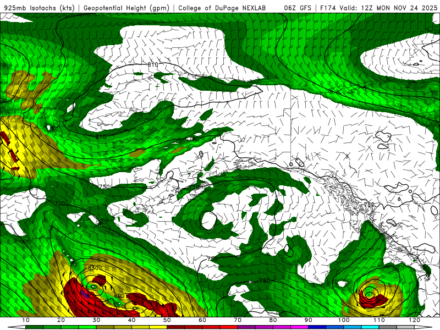440x330 pixels.
Task: Click the '80' legend scale label
Action: pos(273,320)
